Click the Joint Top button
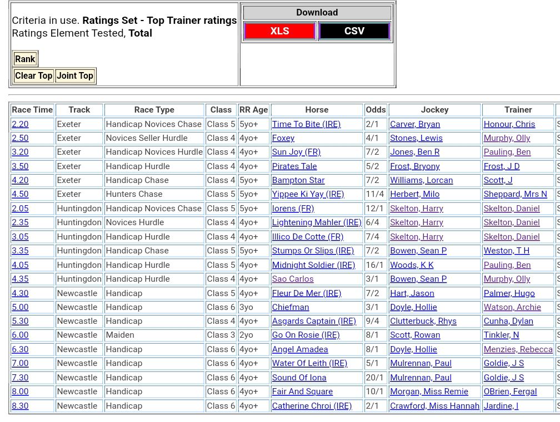This screenshot has width=560, height=422. pyautogui.click(x=75, y=76)
